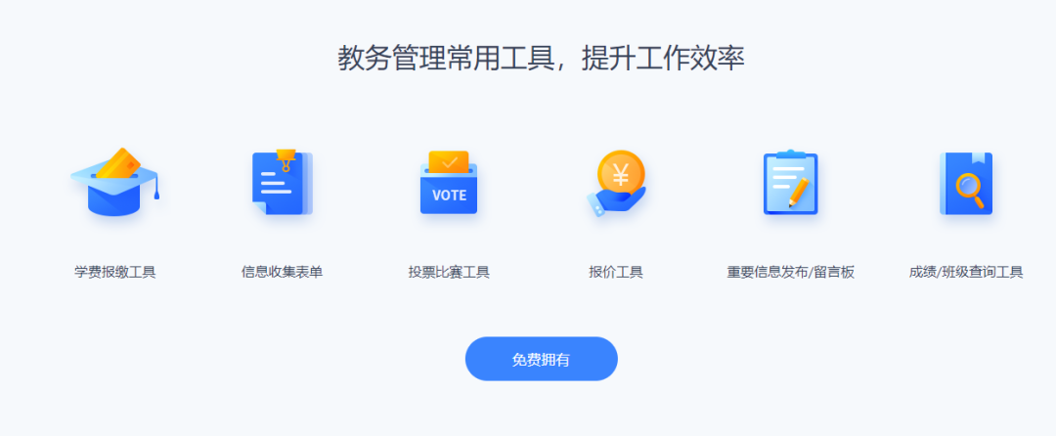Open 重要信息发布/留言板 label
Viewport: 1056px width, 436px height.
(791, 273)
